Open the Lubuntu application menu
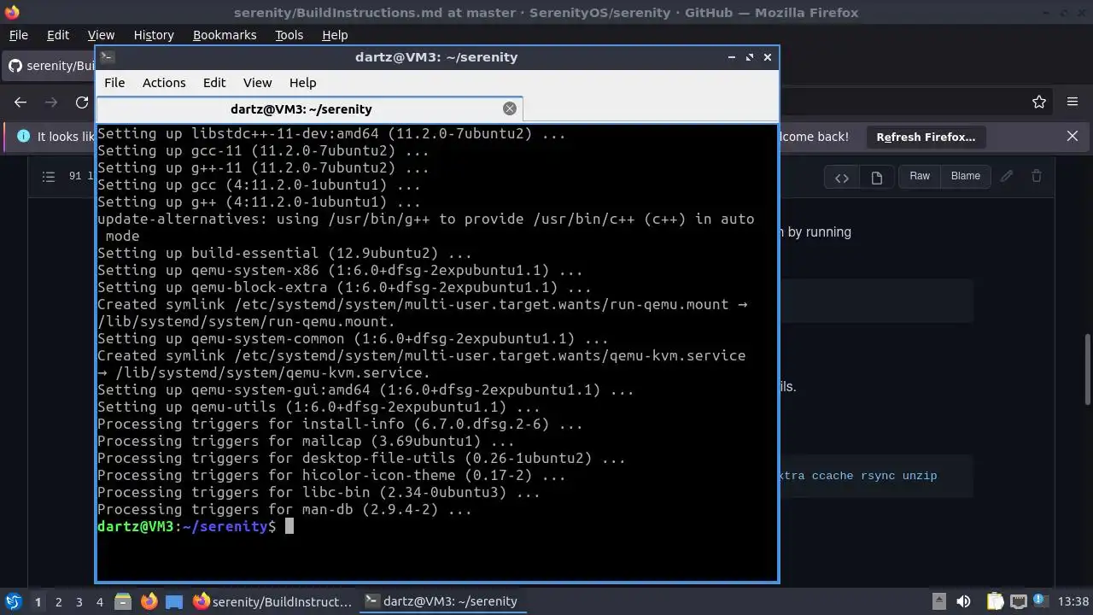Image resolution: width=1093 pixels, height=615 pixels. 13,601
